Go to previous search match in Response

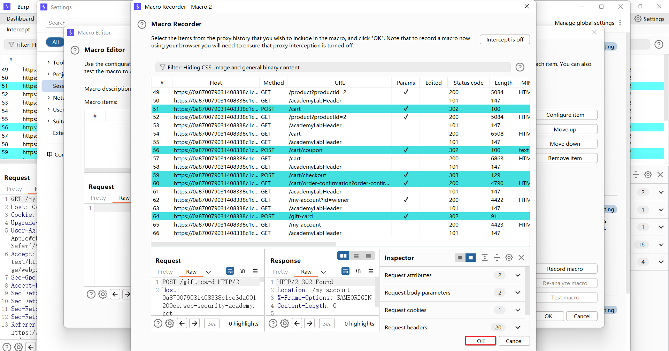[297, 323]
